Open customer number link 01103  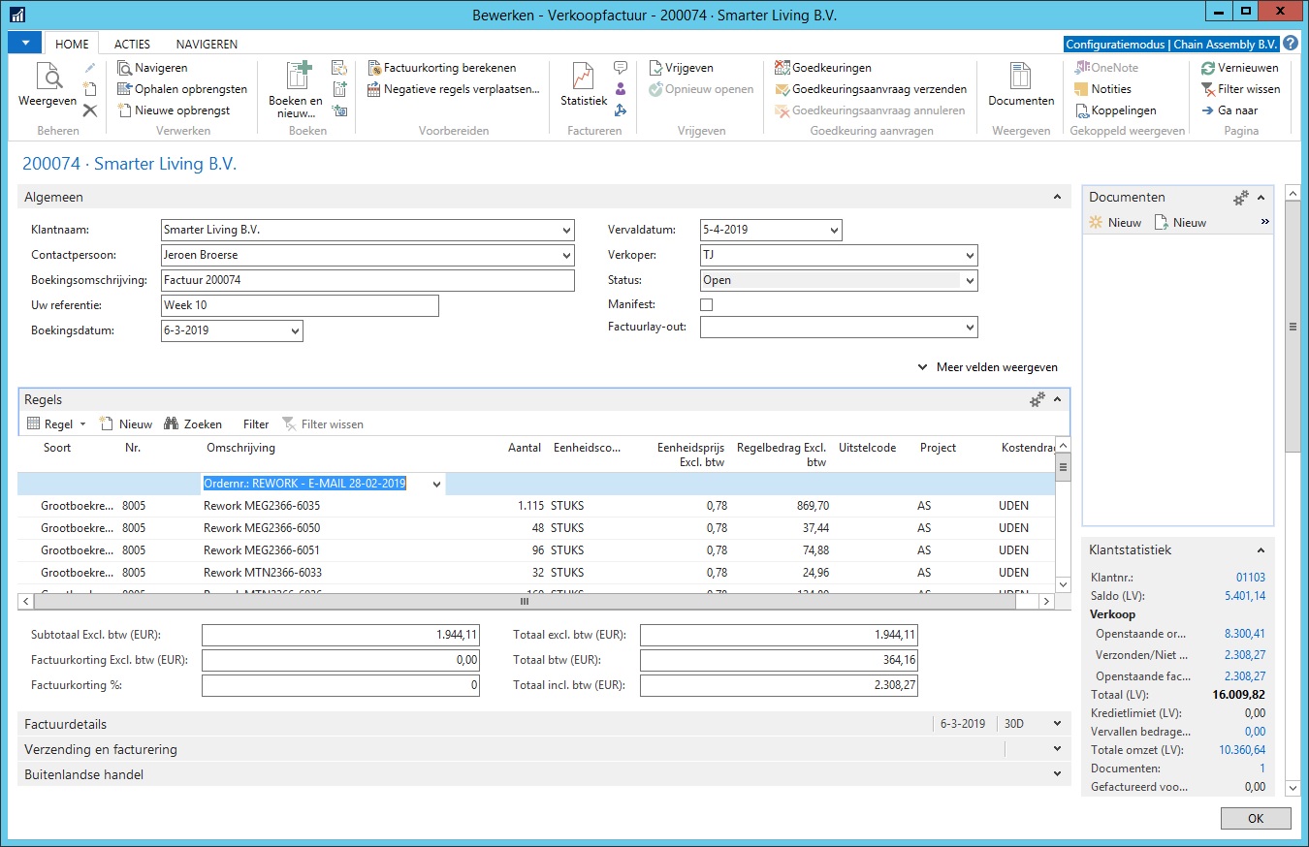coord(1250,578)
